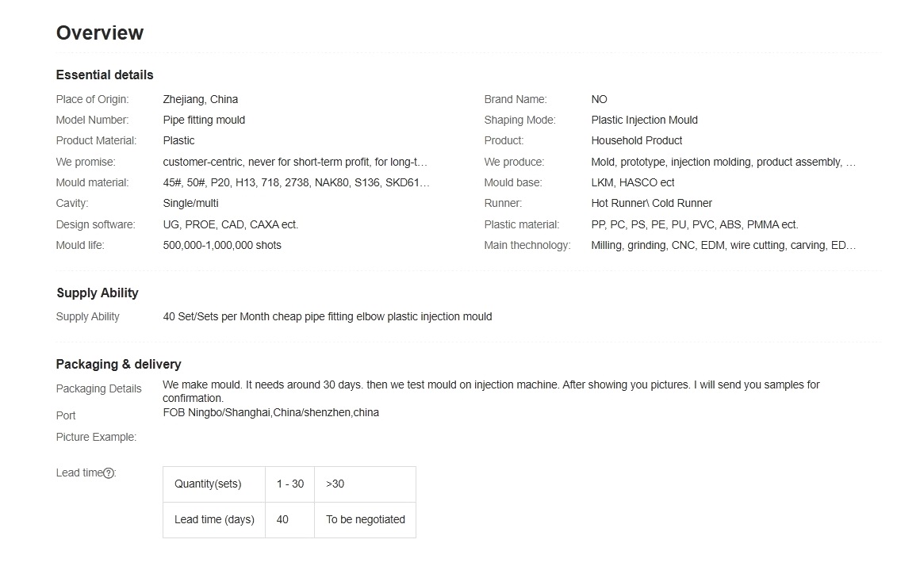This screenshot has height=570, width=920.
Task: Click the "To be negotiated" table cell
Action: pos(365,519)
